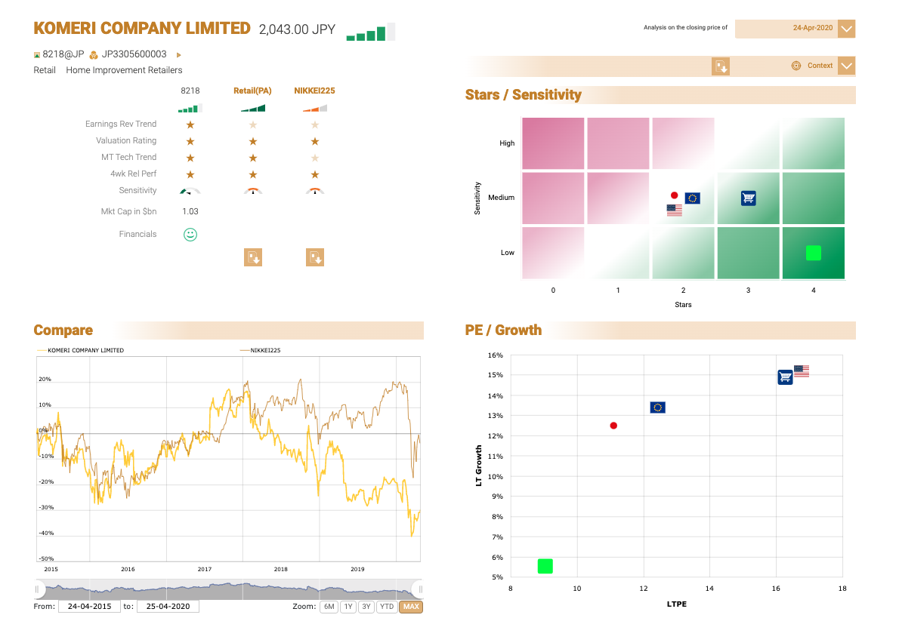Click the export icon in the Context bar
Image resolution: width=899 pixels, height=618 pixels.
tap(721, 66)
